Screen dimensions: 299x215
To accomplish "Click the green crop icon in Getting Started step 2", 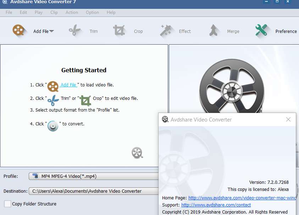I will 85,100.
